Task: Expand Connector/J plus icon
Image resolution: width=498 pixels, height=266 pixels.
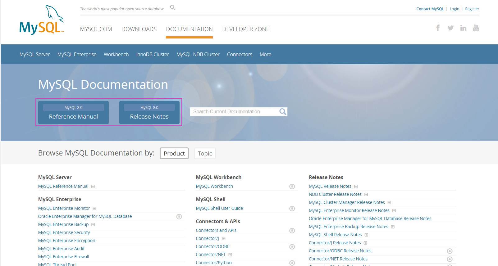Action: (223, 239)
